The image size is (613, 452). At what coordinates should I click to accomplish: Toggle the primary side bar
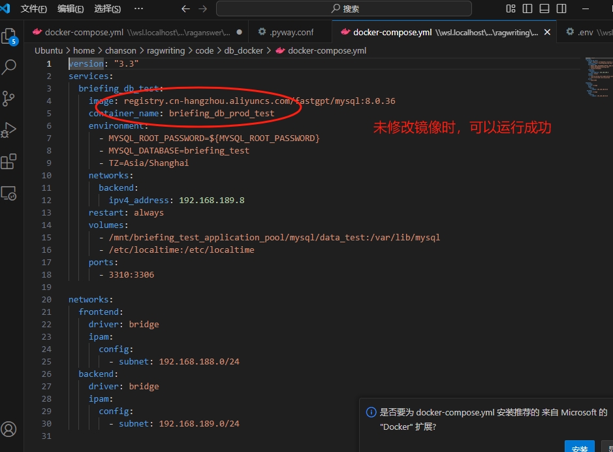[527, 8]
